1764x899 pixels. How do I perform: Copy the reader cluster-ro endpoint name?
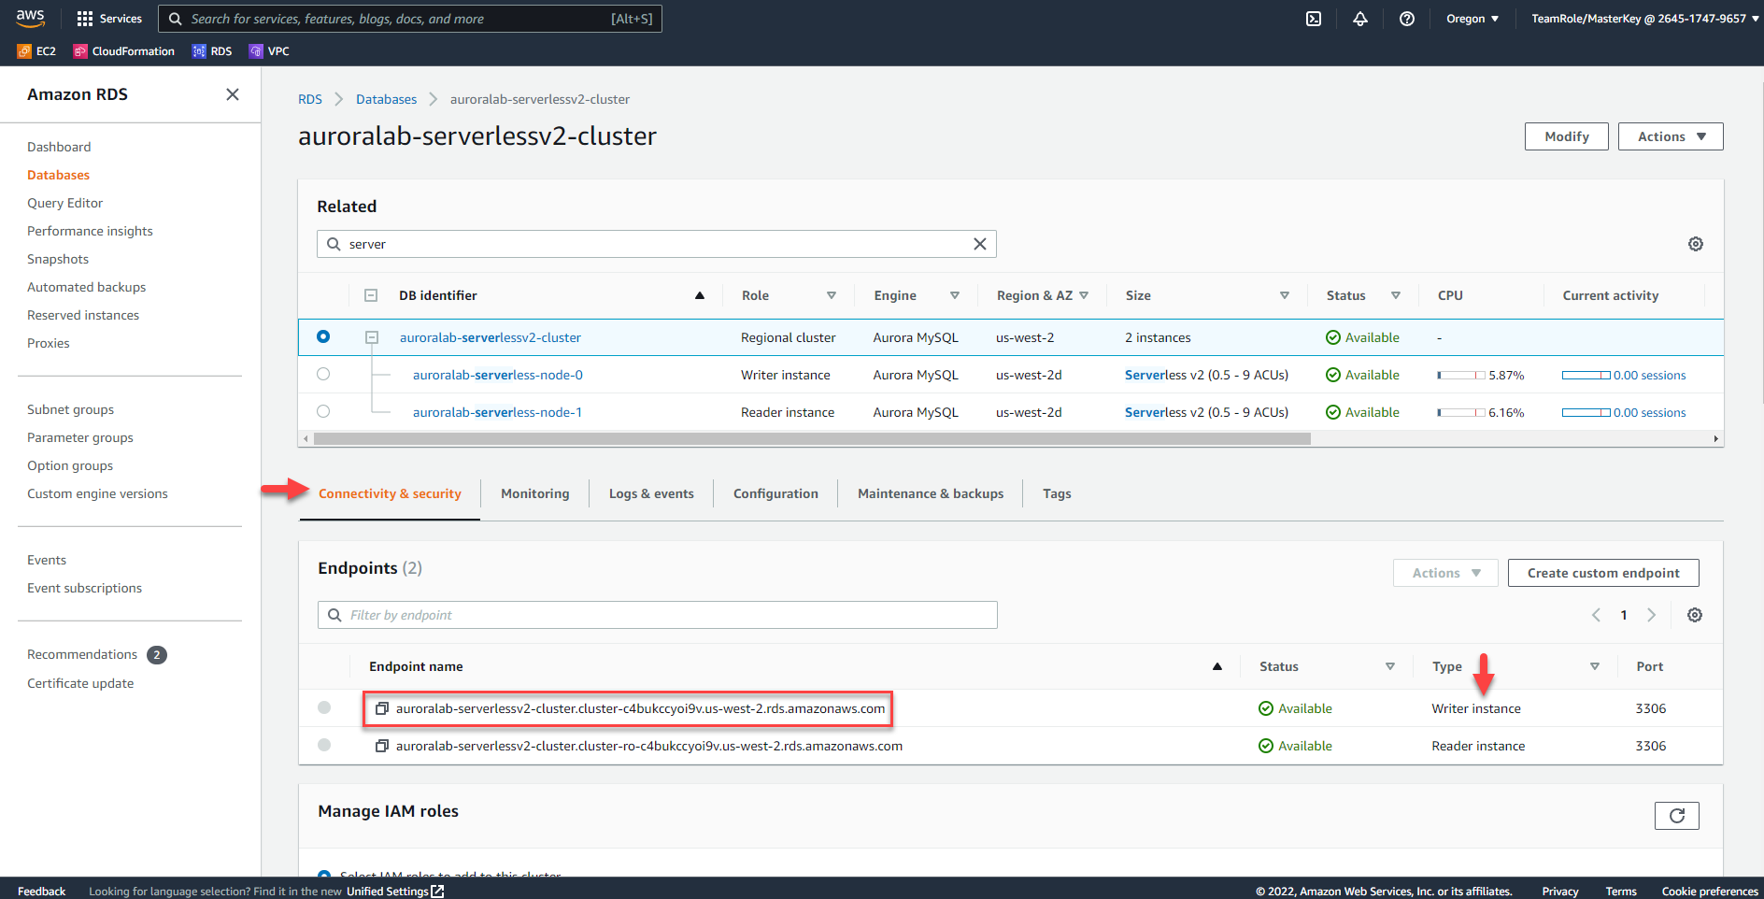tap(381, 746)
